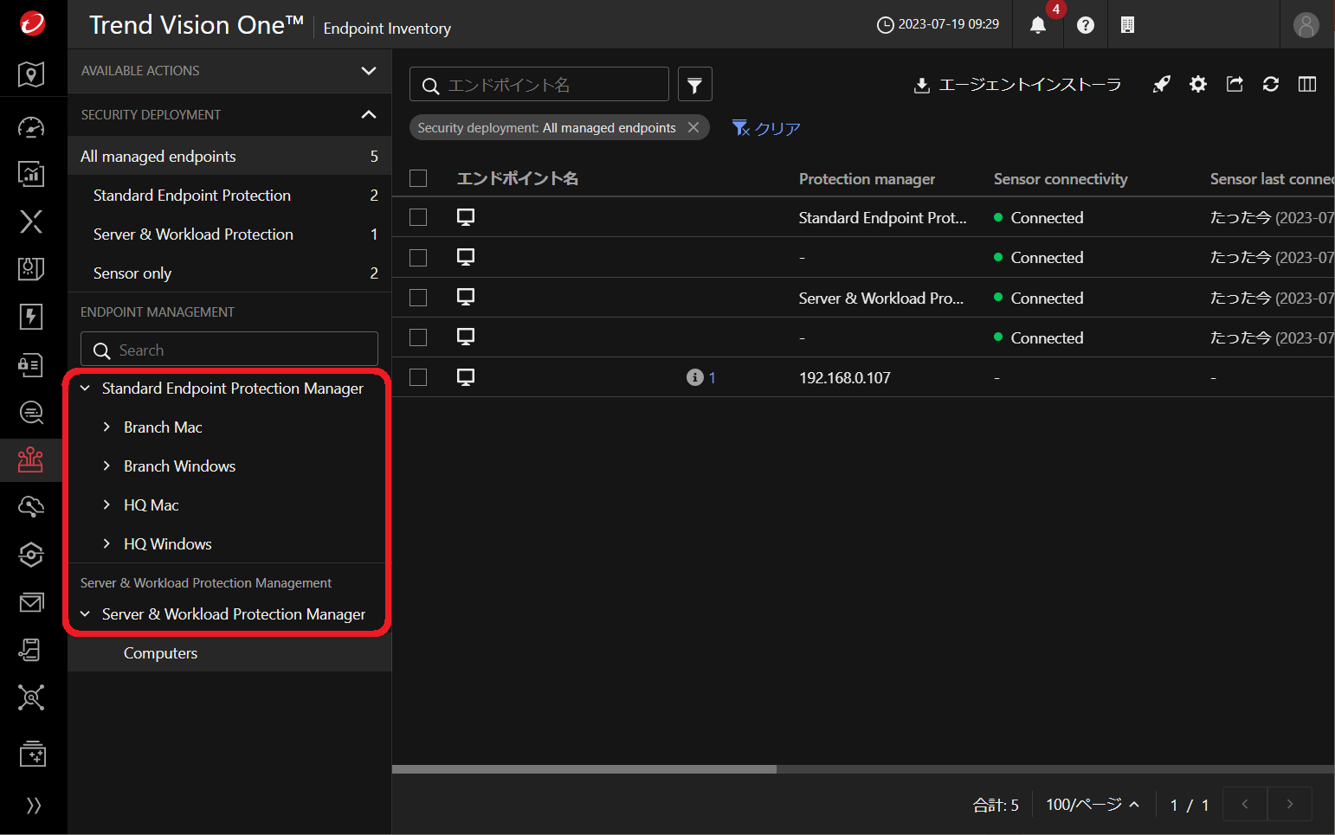Open the notifications bell icon
Viewport: 1335px width, 835px height.
tap(1038, 25)
